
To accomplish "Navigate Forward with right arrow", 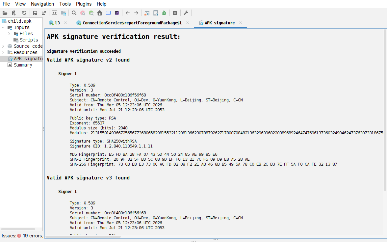I will (136, 13).
